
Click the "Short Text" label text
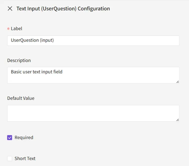click(x=25, y=158)
